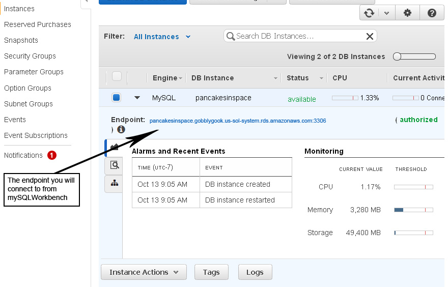Screen dimensions: 448x287
Task: Click the 49,400 MB storage value
Action: [x=363, y=233]
